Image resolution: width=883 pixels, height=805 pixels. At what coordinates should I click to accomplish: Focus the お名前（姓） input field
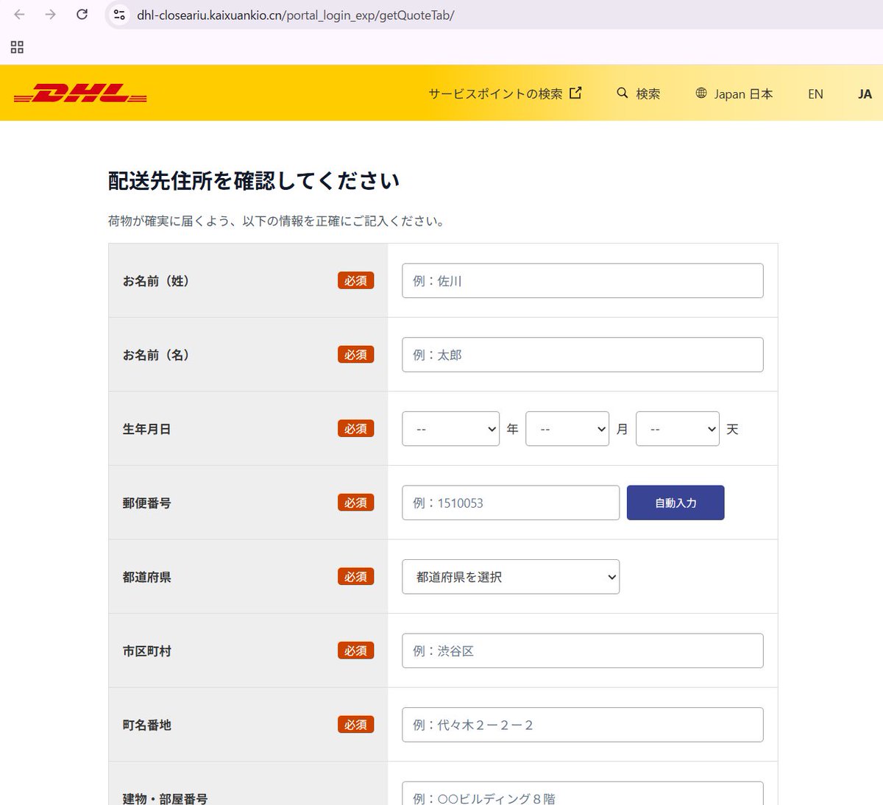(582, 280)
